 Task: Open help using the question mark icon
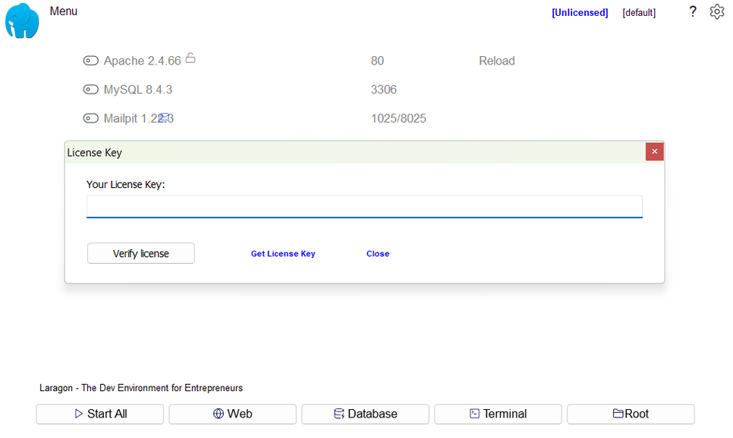pos(692,12)
